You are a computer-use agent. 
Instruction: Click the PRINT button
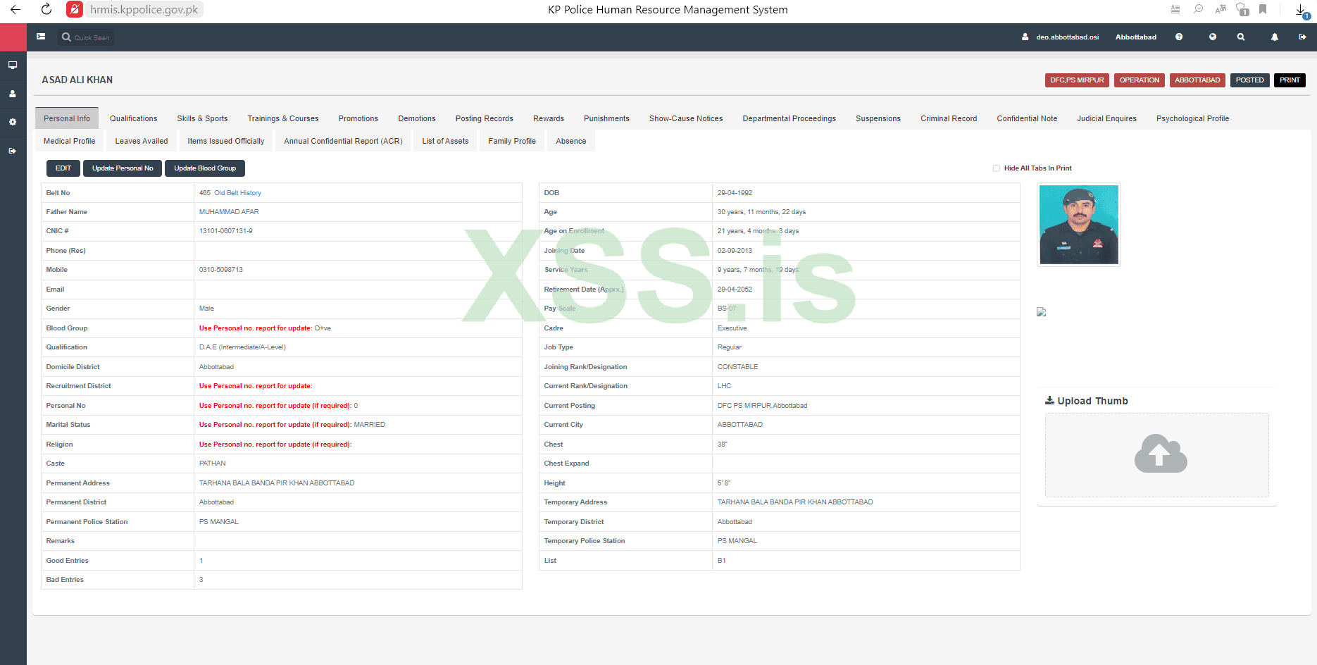click(x=1290, y=80)
